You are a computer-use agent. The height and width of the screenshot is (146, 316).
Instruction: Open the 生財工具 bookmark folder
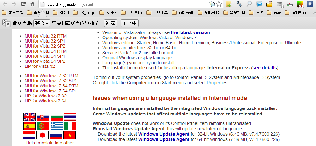click(157, 13)
